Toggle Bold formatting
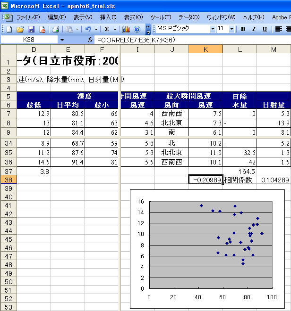291x311 pixels. (243, 29)
